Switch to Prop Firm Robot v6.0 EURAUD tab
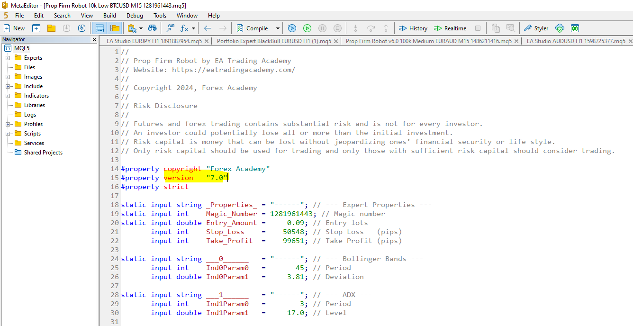Viewport: 633px width, 326px height. pyautogui.click(x=428, y=41)
